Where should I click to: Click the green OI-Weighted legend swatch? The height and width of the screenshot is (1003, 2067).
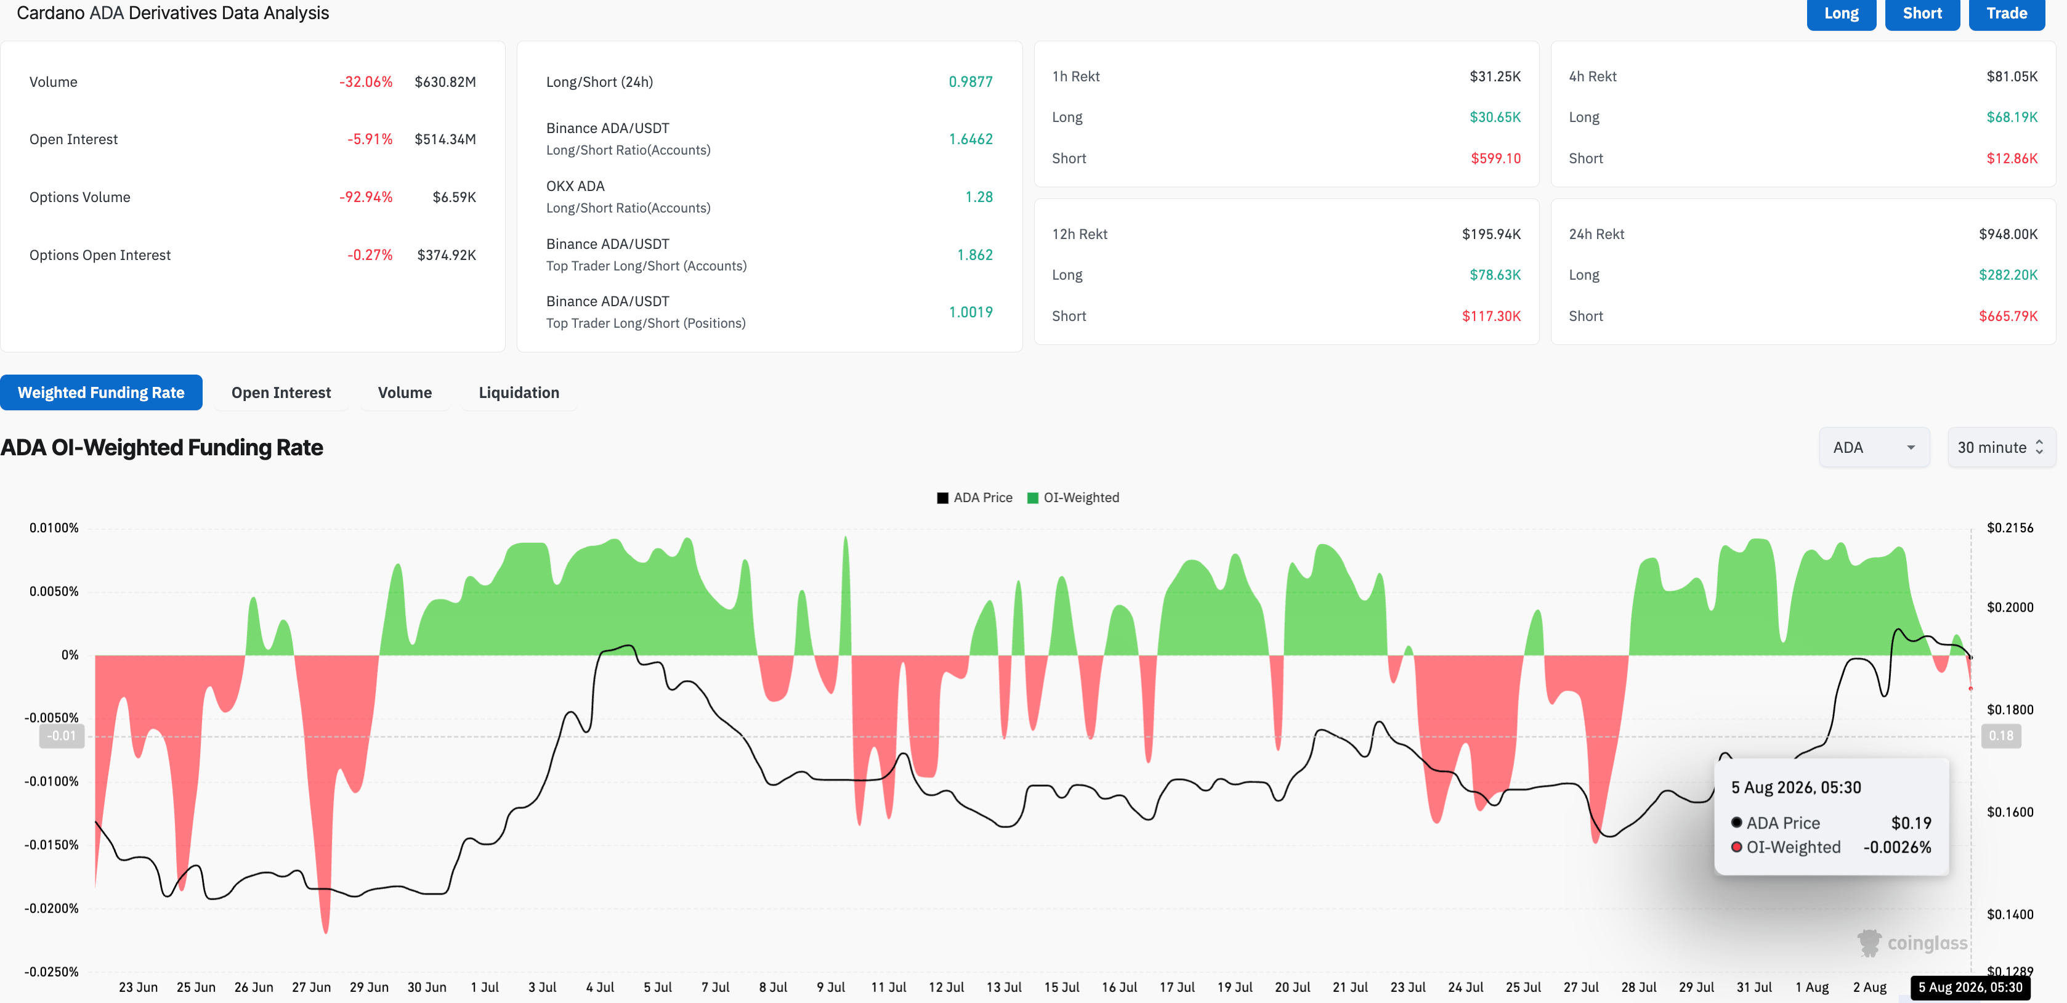(x=1033, y=498)
